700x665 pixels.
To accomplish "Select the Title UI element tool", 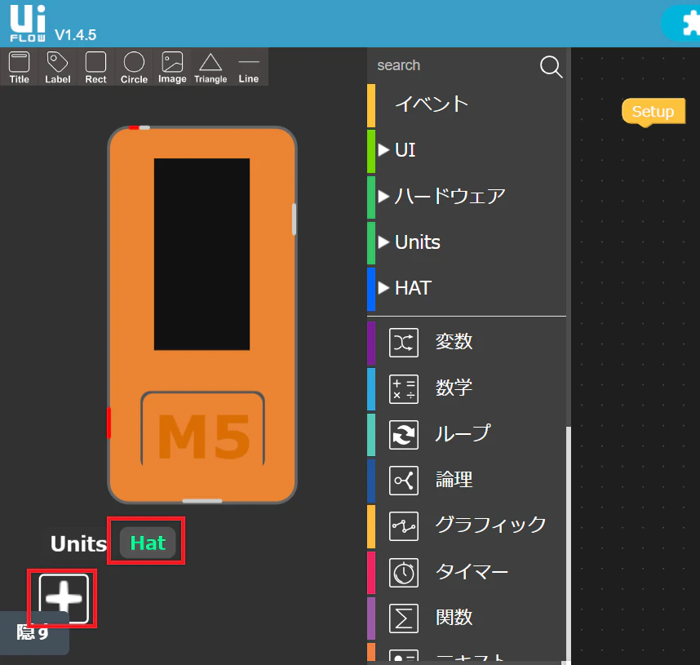I will 20,68.
